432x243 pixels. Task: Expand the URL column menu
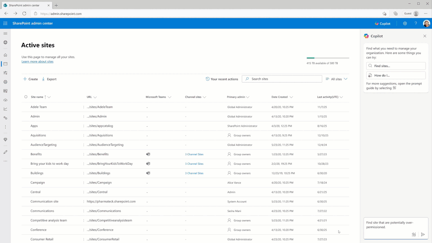[x=95, y=97]
